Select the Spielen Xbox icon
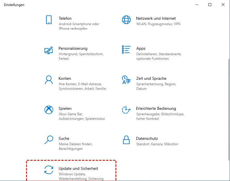The height and width of the screenshot is (181, 230). [x=49, y=110]
